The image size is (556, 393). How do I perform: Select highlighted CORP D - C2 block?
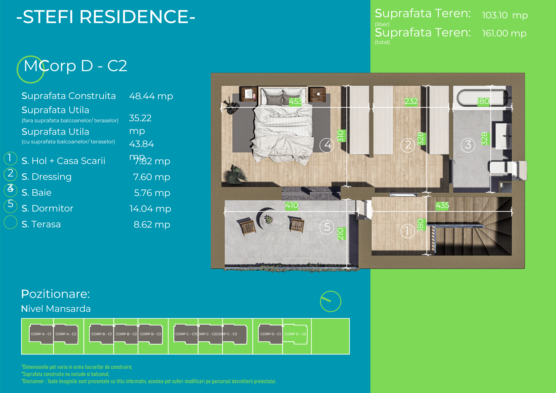[295, 334]
